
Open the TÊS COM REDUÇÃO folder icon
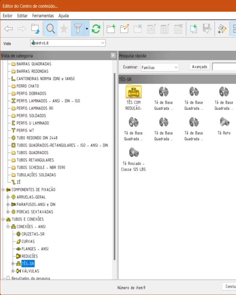tap(133, 92)
